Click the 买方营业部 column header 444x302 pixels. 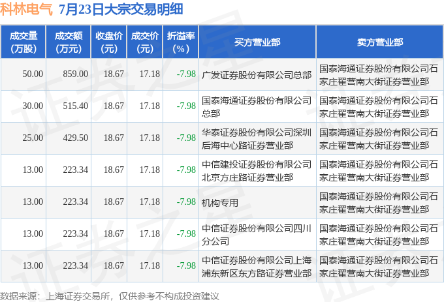257,42
